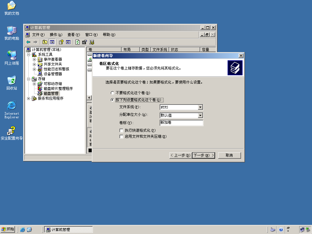
Task: Expand the 可移动存储 tree node
Action: point(34,84)
